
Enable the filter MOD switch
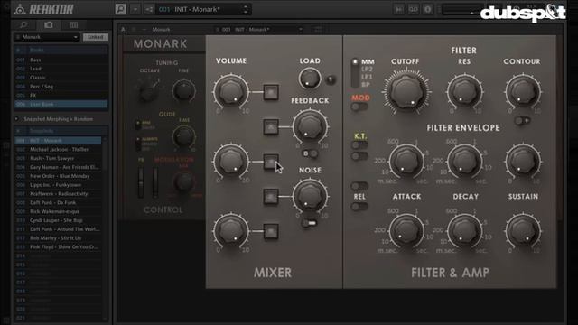[359, 107]
